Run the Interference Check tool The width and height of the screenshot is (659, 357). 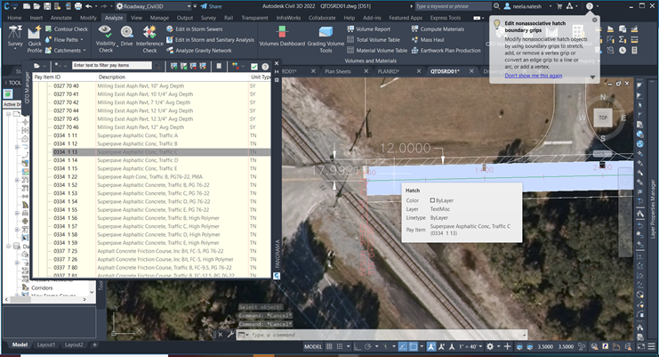tap(149, 38)
